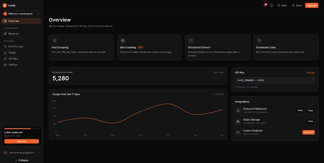
Task: Click the 5,280 requests value
Action: point(60,78)
